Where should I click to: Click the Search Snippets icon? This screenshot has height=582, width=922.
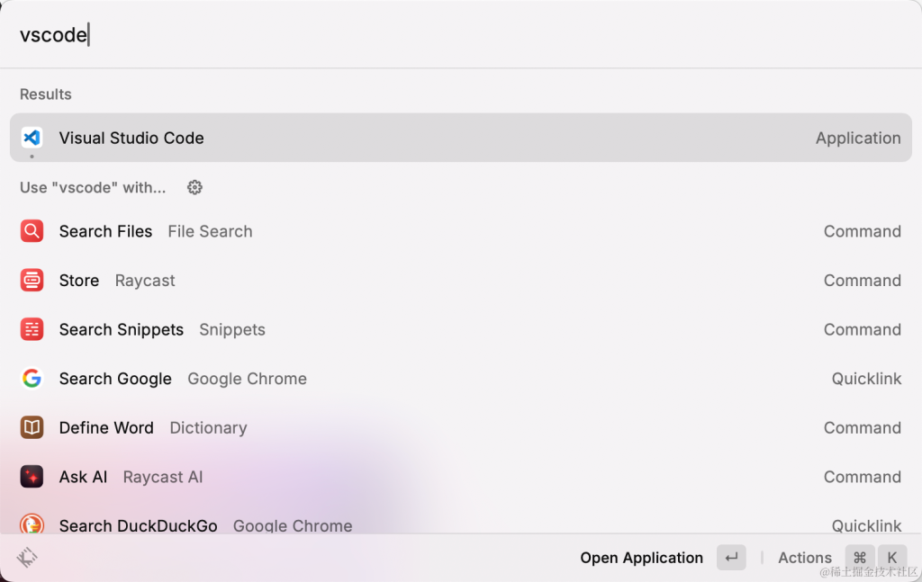click(x=32, y=329)
